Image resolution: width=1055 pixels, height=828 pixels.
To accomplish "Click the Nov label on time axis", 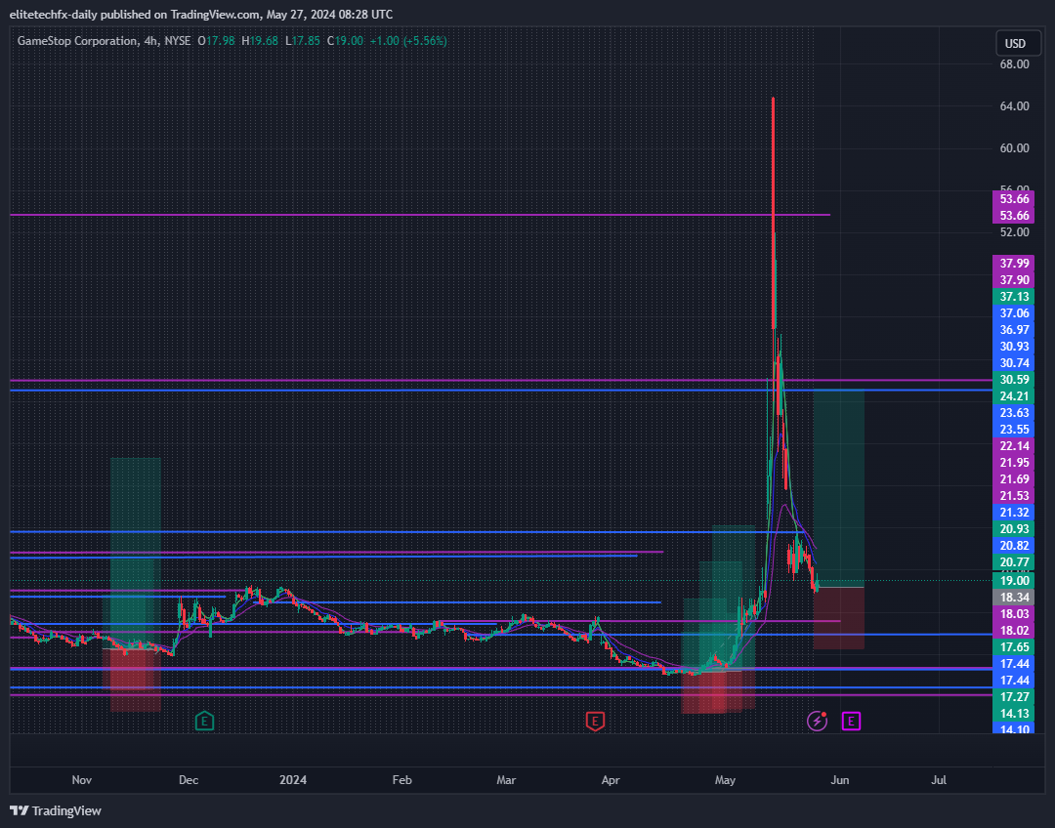I will click(81, 780).
